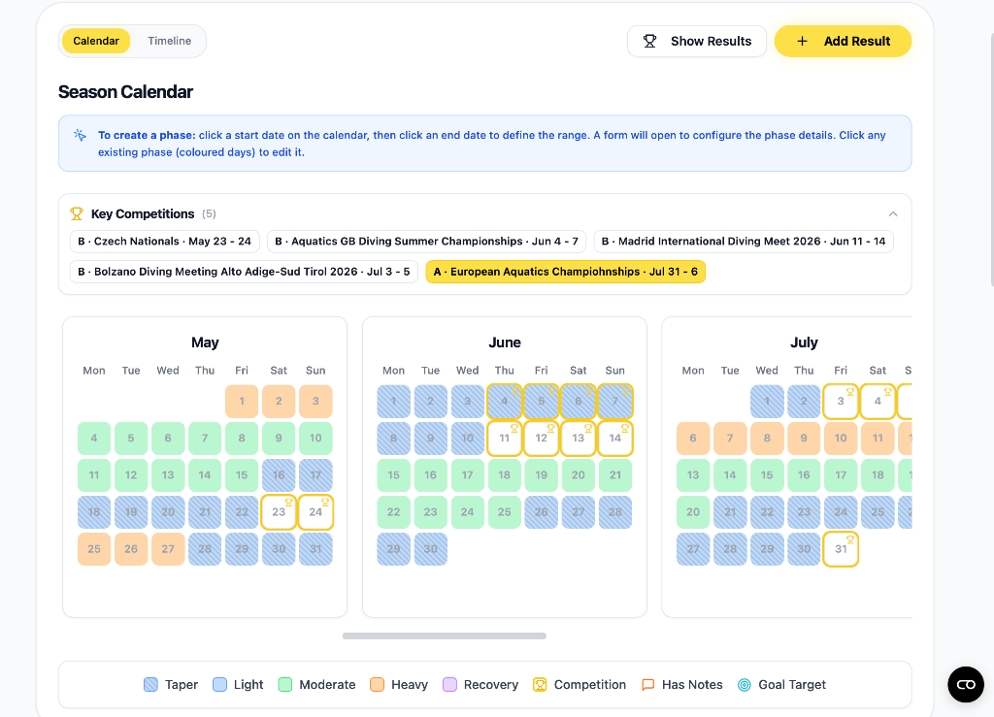Select May 25 heavy day
The image size is (994, 717).
pos(94,548)
